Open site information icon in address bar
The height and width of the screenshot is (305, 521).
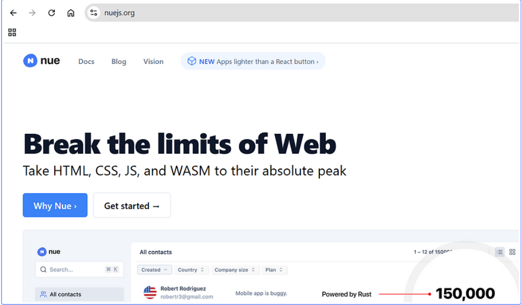point(94,13)
